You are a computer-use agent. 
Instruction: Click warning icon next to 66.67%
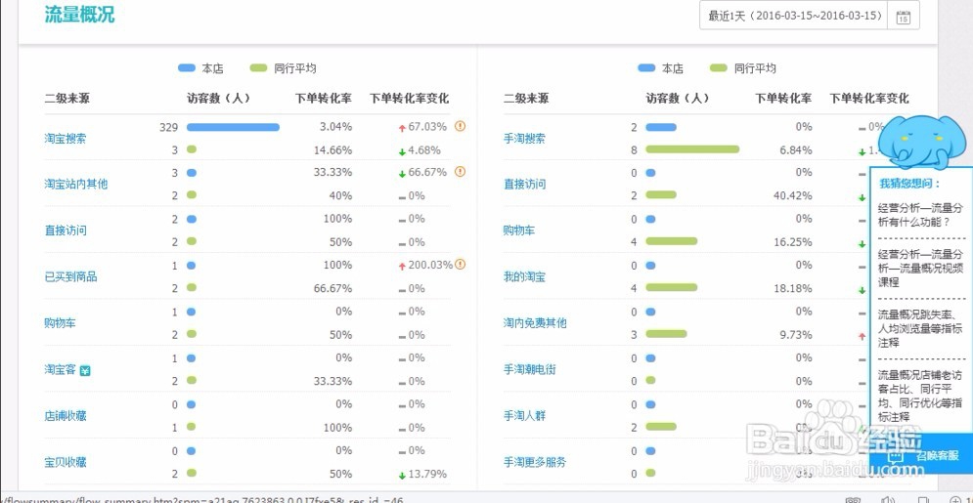click(460, 172)
